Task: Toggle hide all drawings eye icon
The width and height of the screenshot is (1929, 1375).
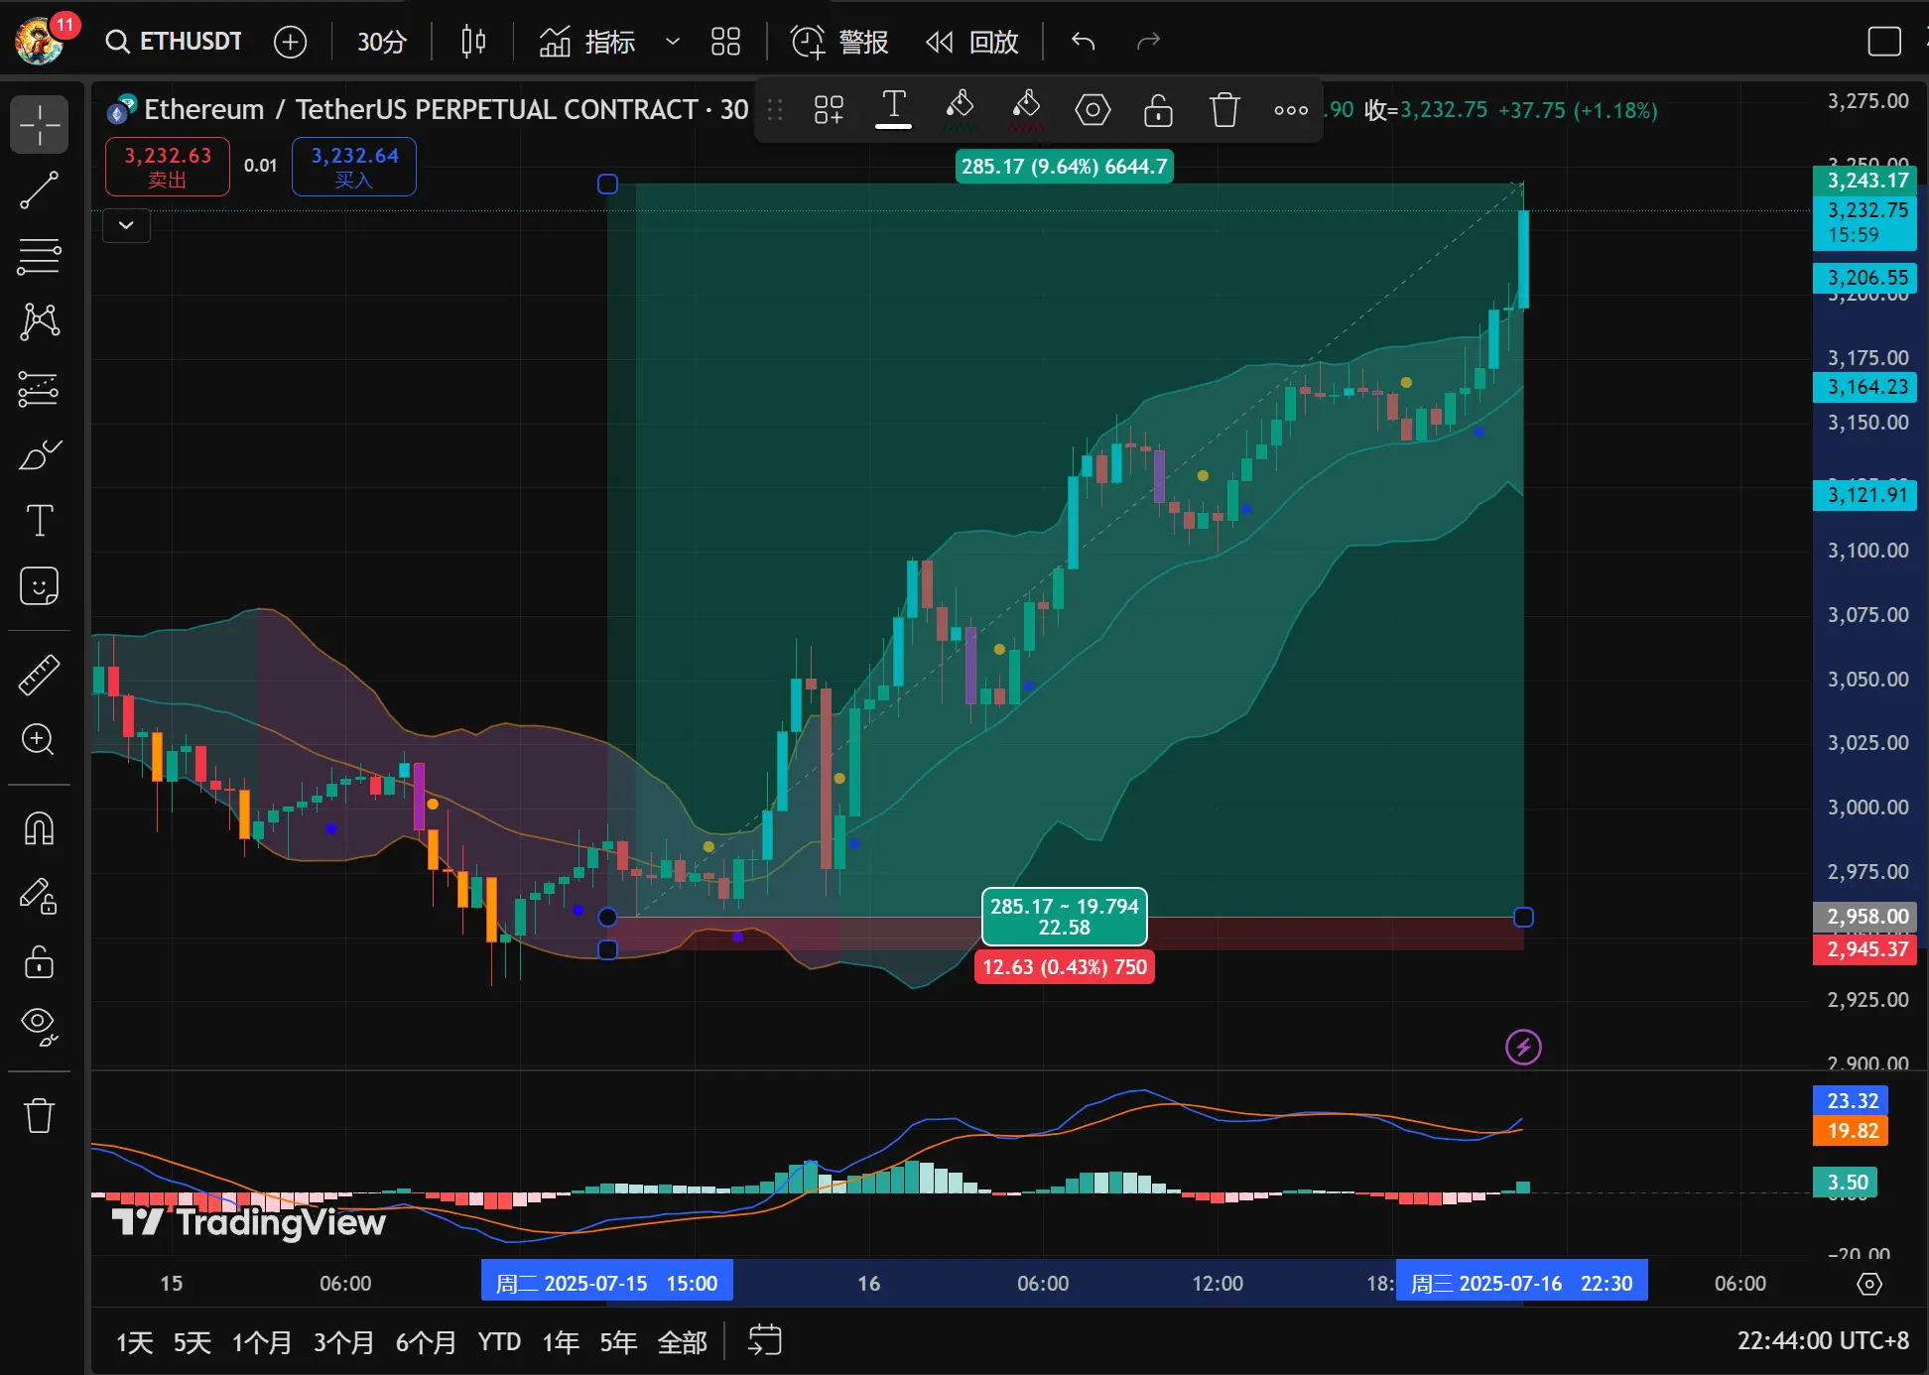Action: tap(40, 1027)
